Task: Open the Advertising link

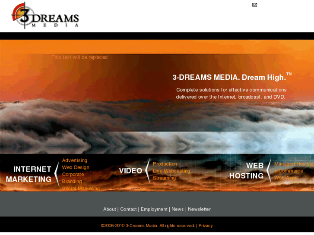Action: coord(74,160)
